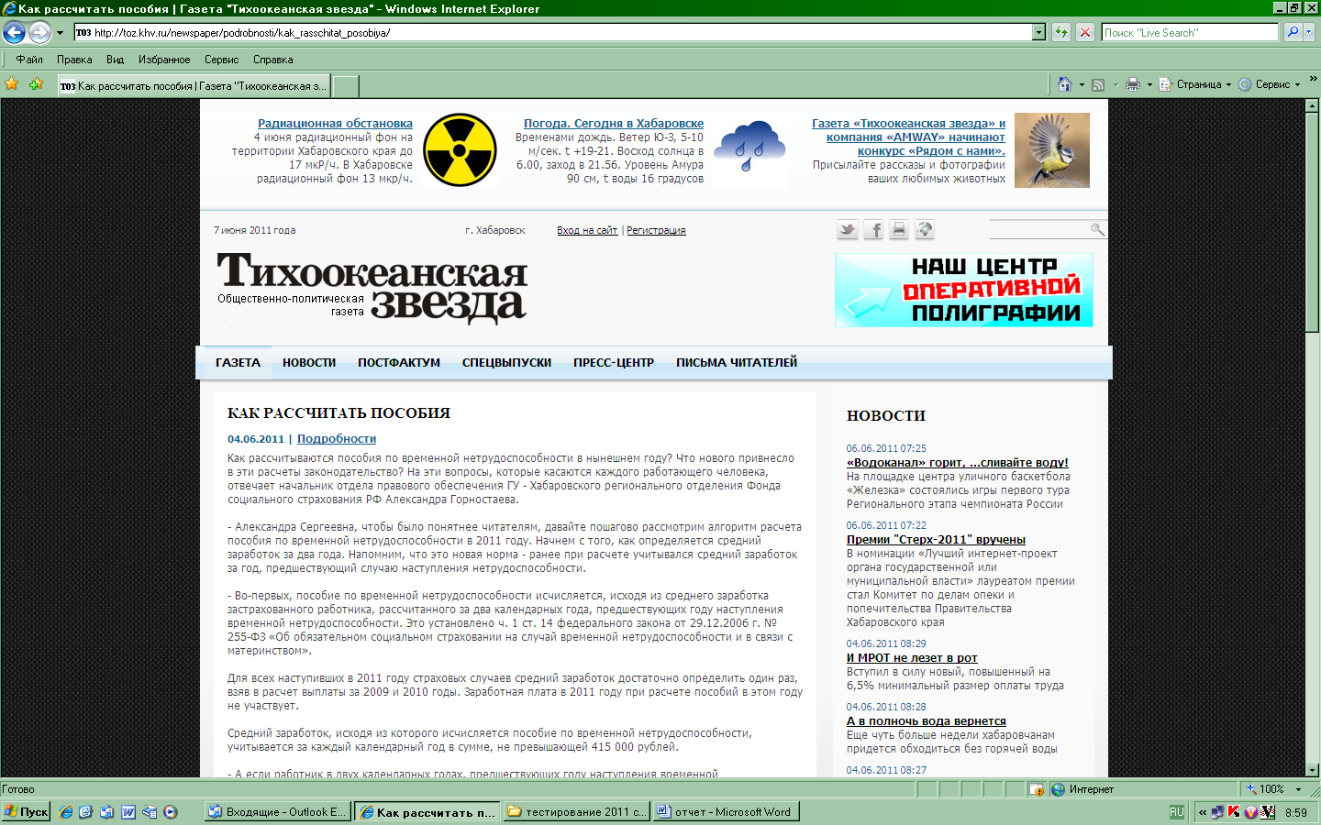The image size is (1321, 825).
Task: Click popup blocker status bar icon
Action: tap(1036, 789)
